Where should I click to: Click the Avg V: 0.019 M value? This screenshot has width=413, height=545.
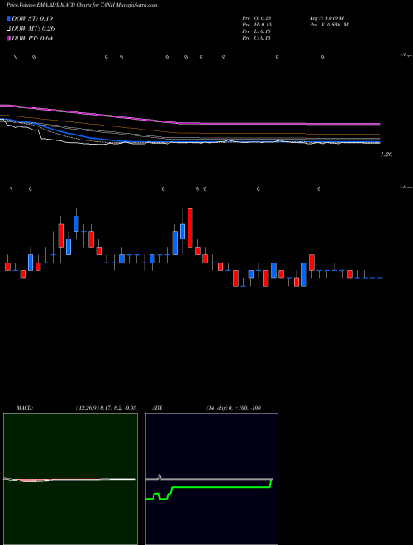click(327, 18)
